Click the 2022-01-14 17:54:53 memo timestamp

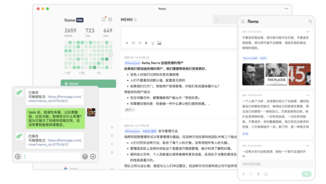(137, 126)
